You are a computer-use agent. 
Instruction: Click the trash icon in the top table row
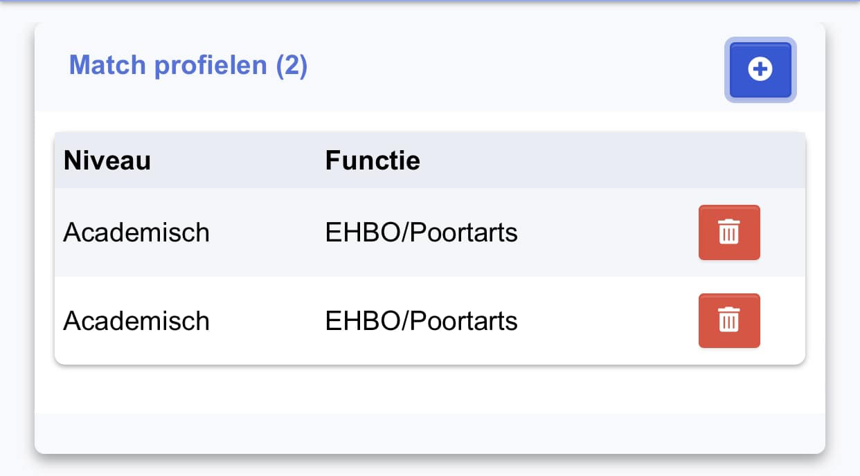coord(729,232)
